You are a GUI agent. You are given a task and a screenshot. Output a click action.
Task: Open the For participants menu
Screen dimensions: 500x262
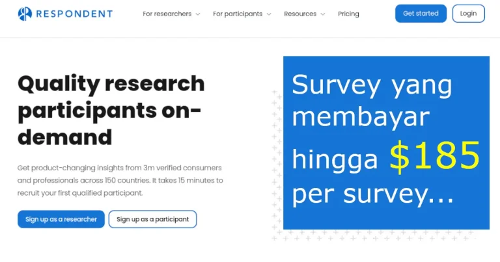coord(238,14)
